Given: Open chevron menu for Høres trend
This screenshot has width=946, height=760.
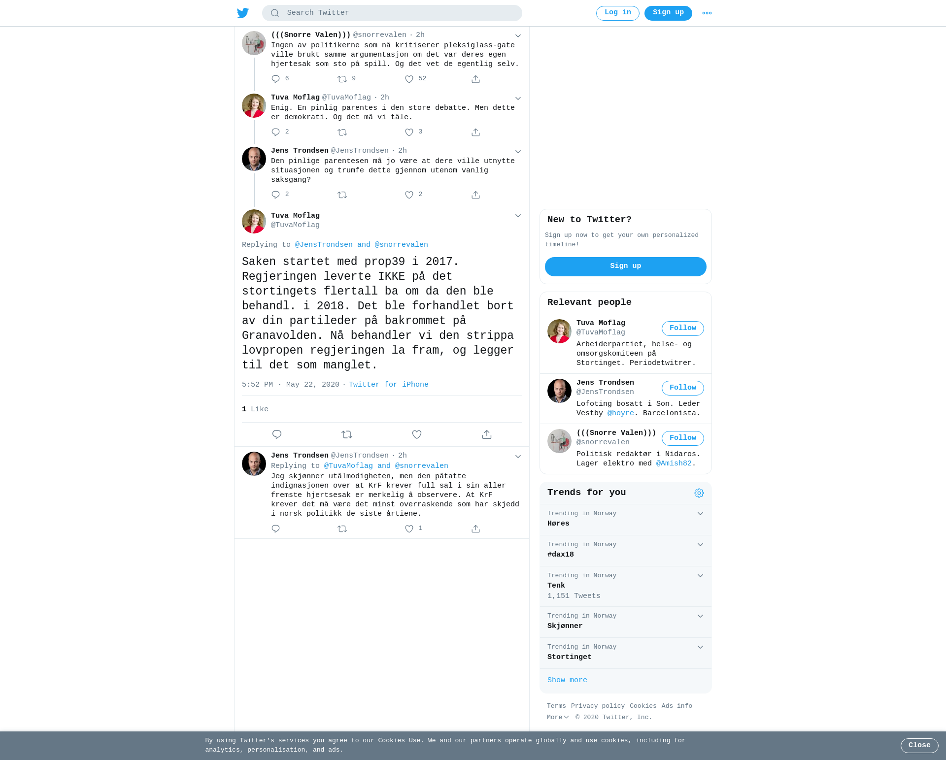Looking at the screenshot, I should click(700, 514).
